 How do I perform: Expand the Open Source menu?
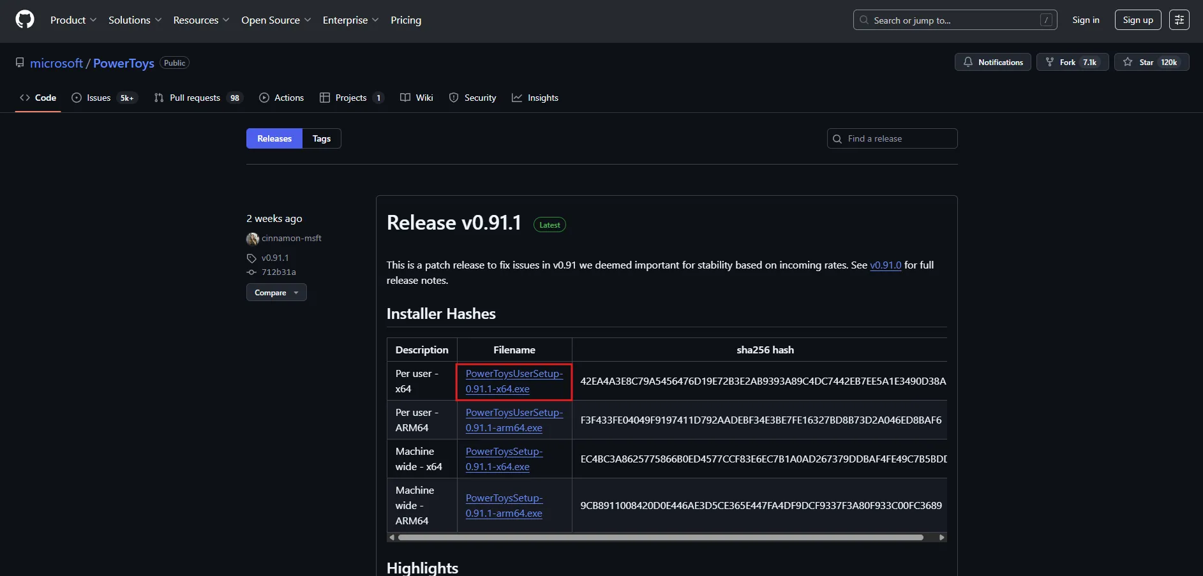tap(276, 20)
